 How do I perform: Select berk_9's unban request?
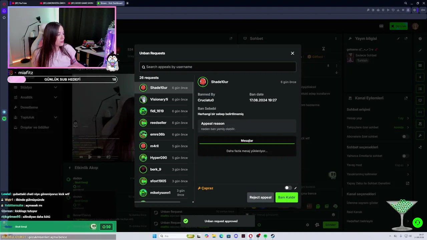click(x=163, y=169)
